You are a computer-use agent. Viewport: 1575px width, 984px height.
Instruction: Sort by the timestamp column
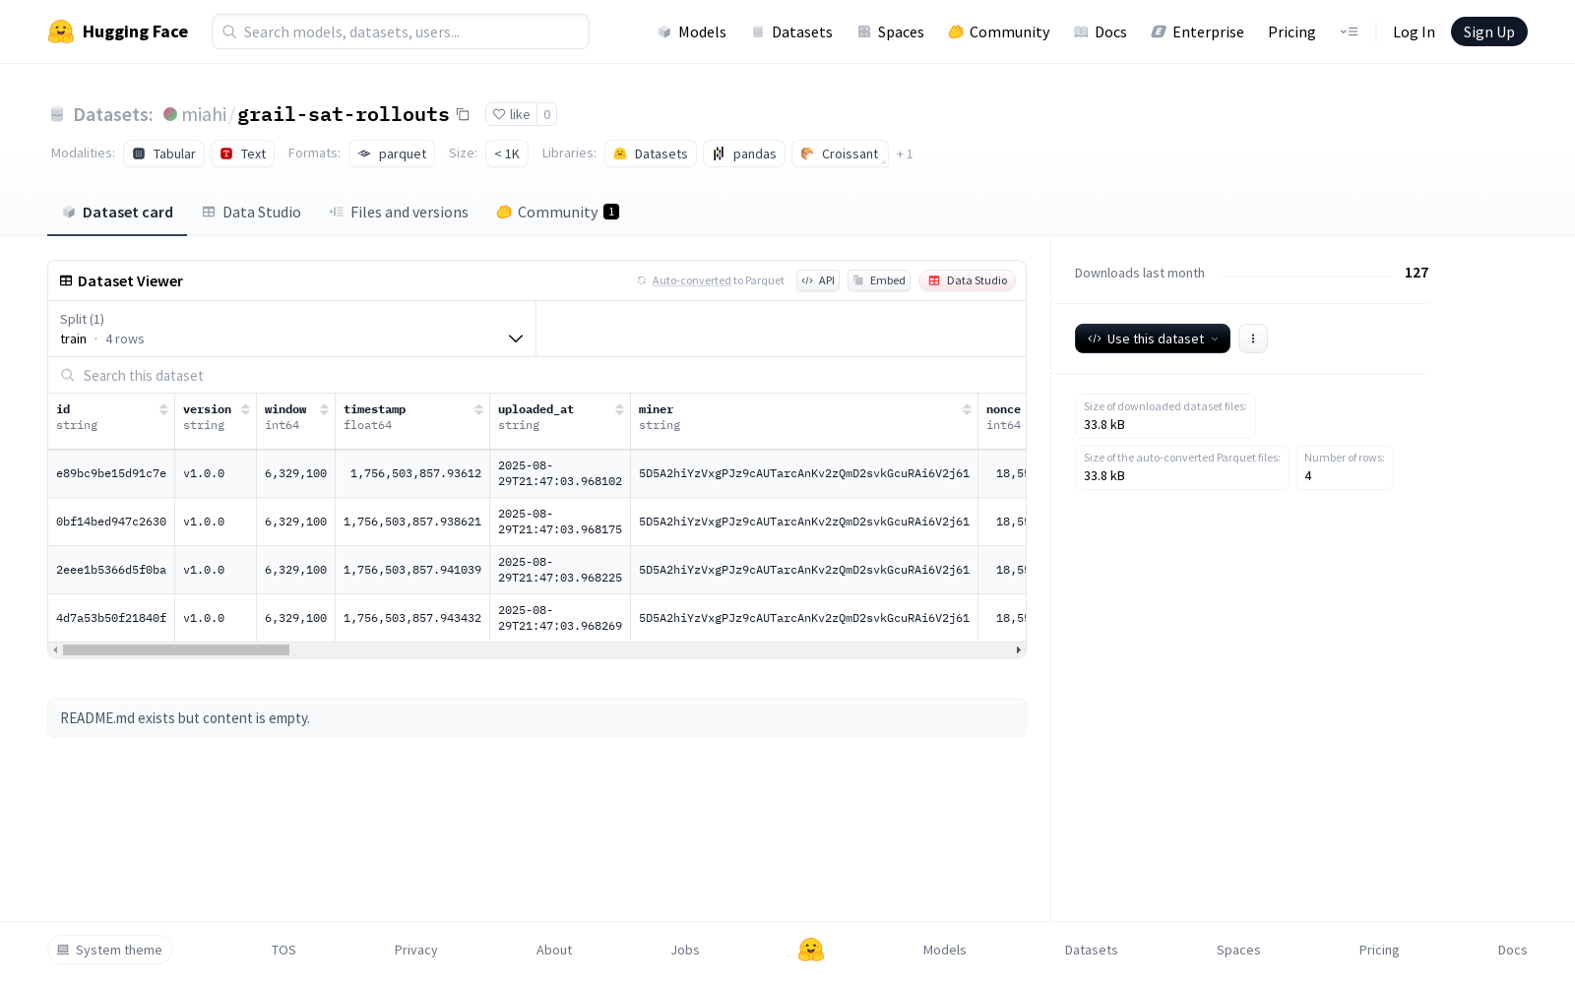click(x=478, y=409)
